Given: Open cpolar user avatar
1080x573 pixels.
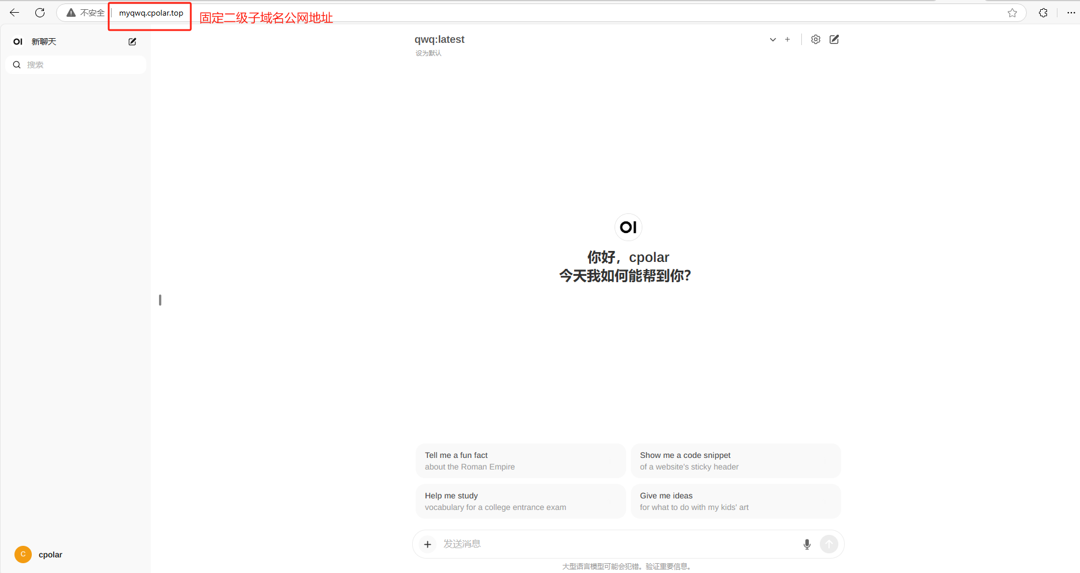Looking at the screenshot, I should pos(23,554).
